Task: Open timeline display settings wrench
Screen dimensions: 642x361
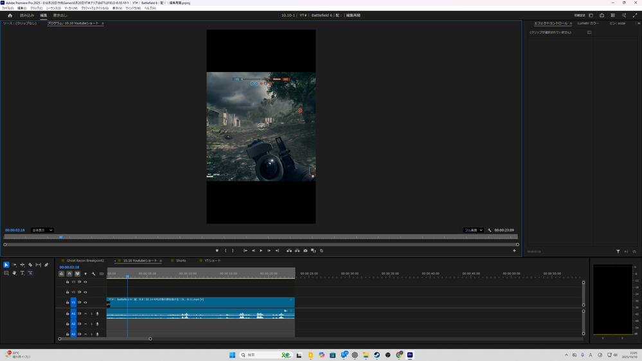Action: [x=93, y=274]
